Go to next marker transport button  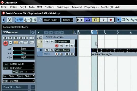pos(82,20)
